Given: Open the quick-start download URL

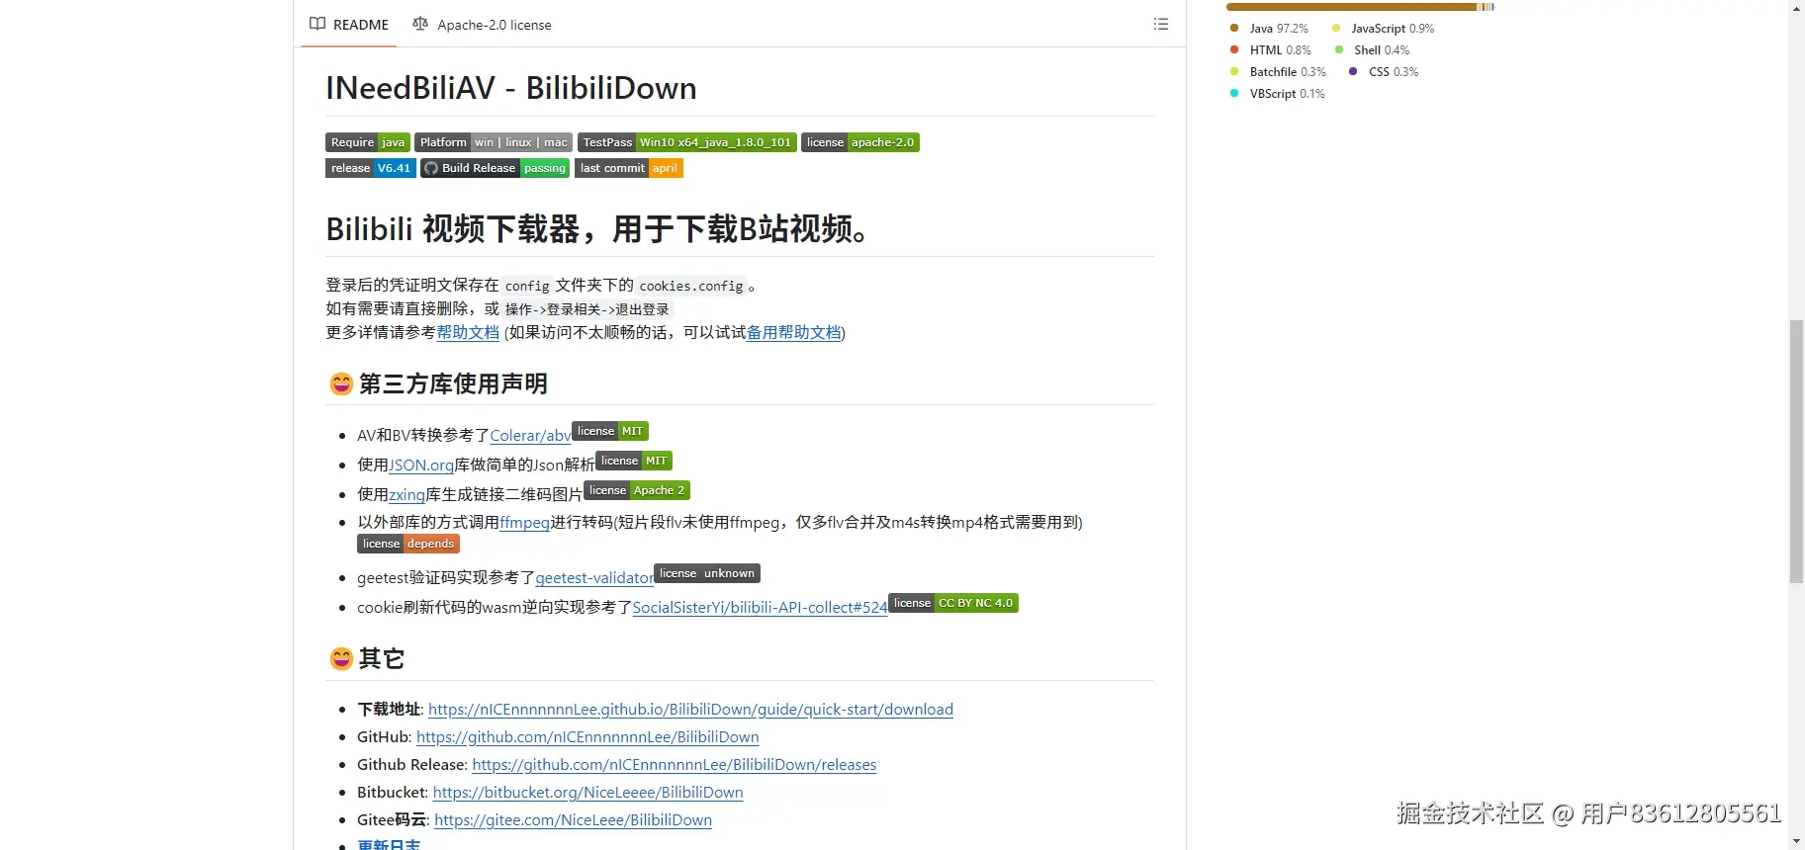Looking at the screenshot, I should pyautogui.click(x=690, y=710).
